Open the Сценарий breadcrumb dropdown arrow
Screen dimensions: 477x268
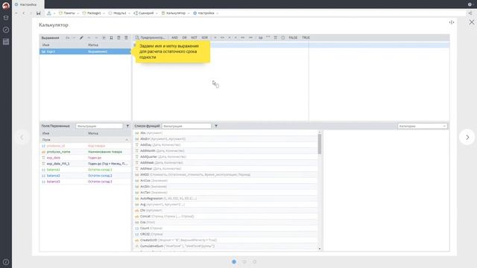tap(157, 13)
